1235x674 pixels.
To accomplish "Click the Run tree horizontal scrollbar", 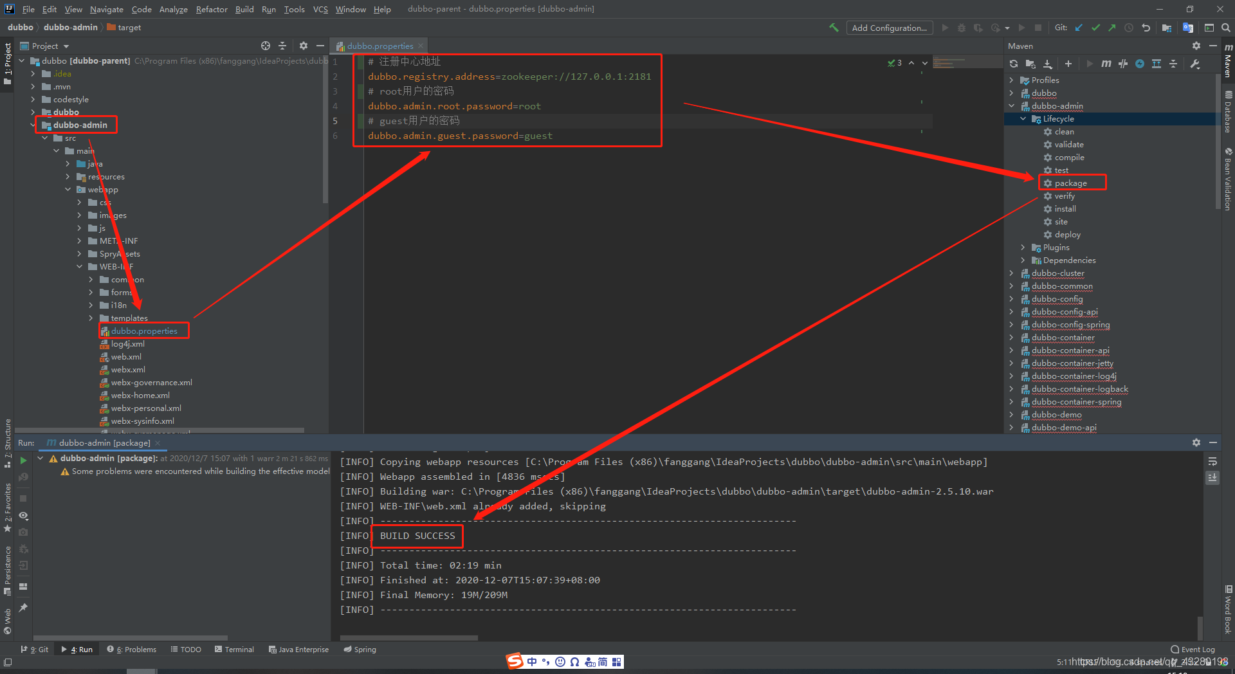I will pyautogui.click(x=130, y=638).
